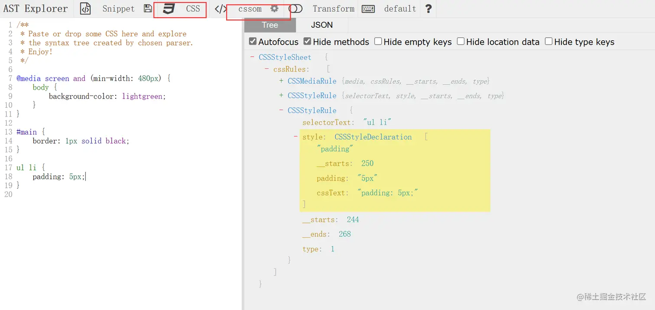
Task: Collapse the cssRules array node
Action: tap(267, 69)
